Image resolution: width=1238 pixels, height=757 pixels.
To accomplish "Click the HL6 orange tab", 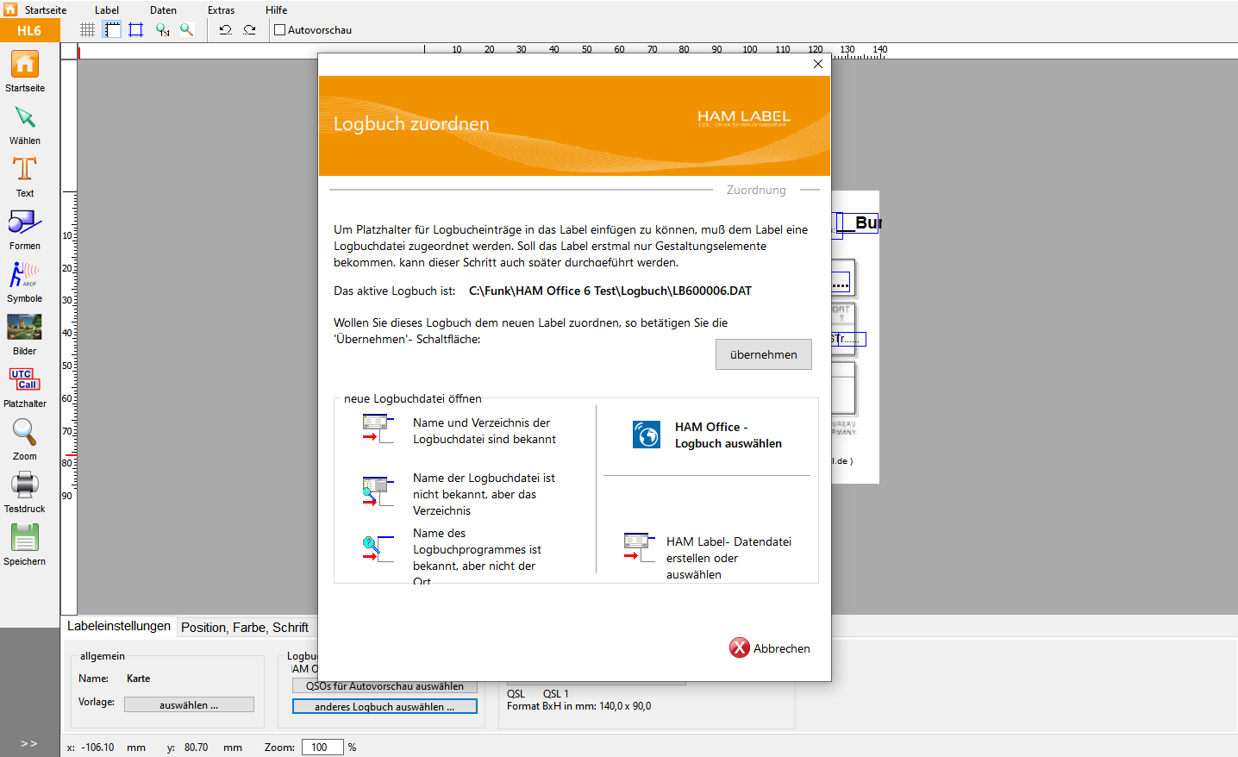I will tap(29, 30).
